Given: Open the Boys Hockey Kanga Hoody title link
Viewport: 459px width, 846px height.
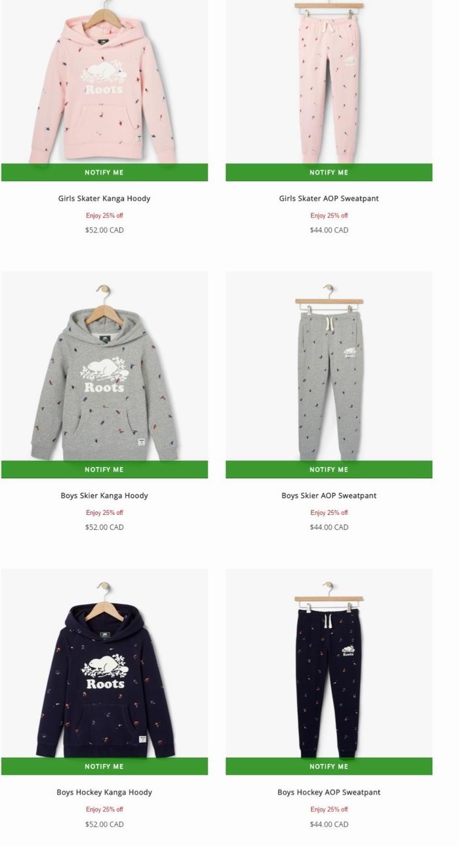Looking at the screenshot, I should pos(104,792).
